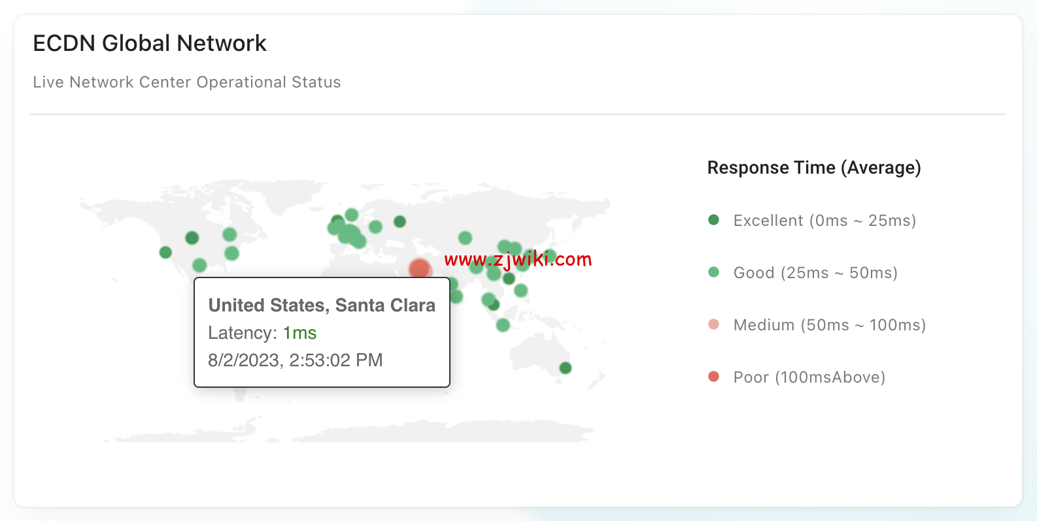
Task: Select the green node in the Philippines
Action: (x=520, y=290)
